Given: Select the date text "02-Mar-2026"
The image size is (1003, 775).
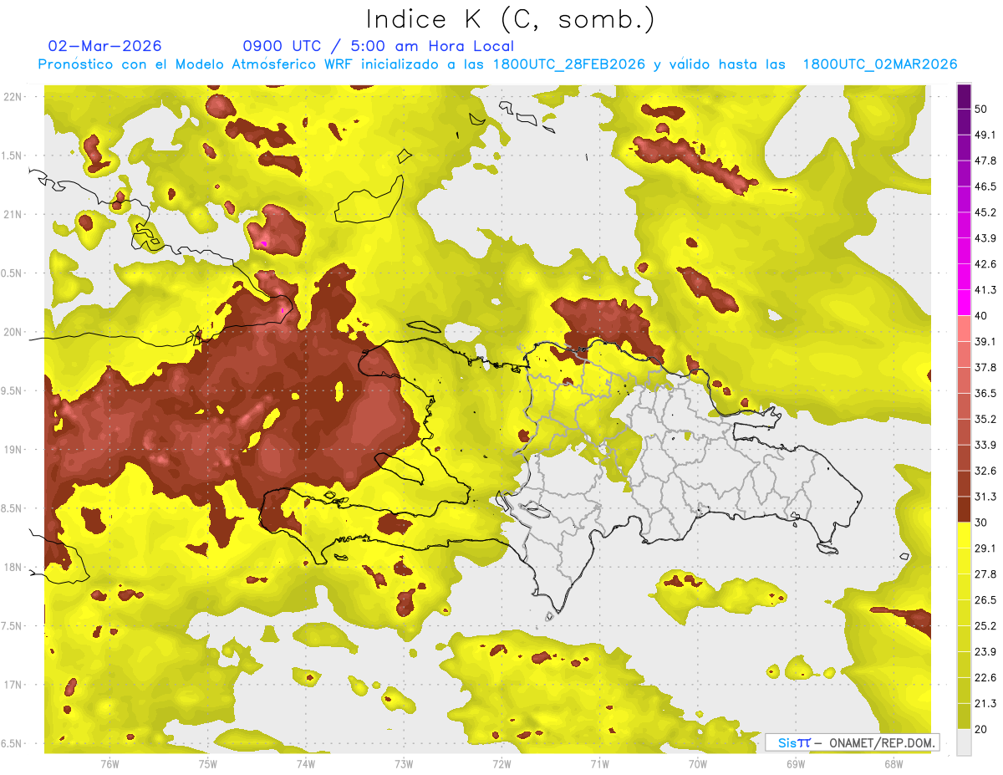Looking at the screenshot, I should 105,47.
